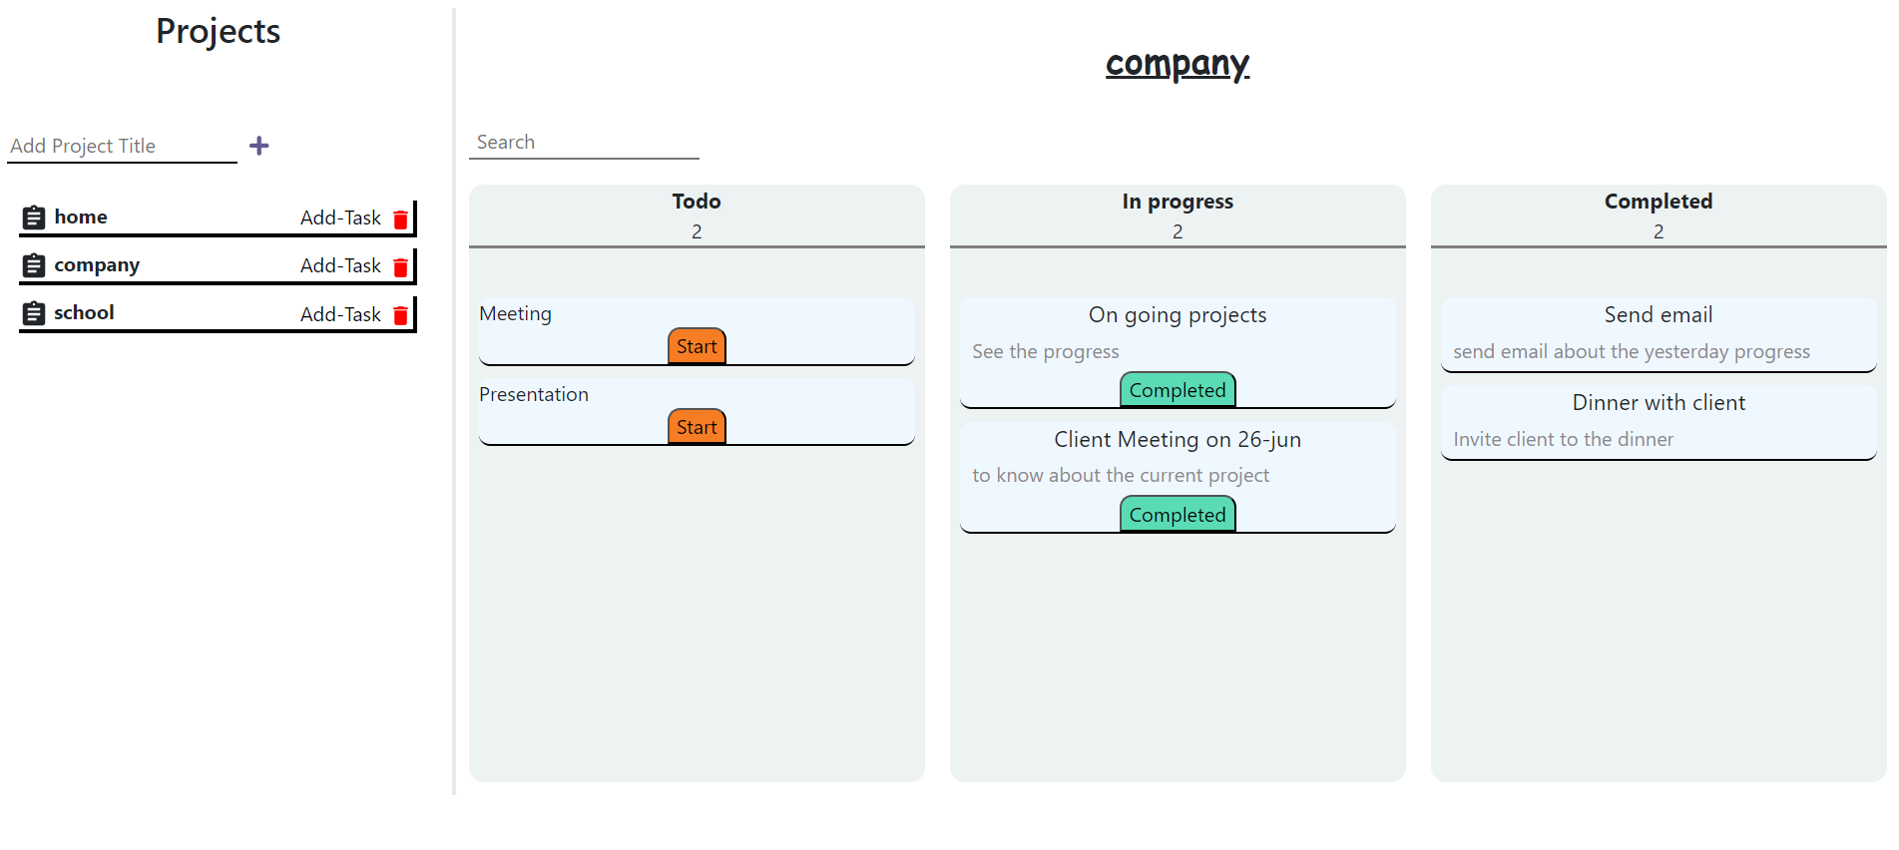This screenshot has width=1899, height=850.
Task: Start the Presentation task
Action: point(696,426)
